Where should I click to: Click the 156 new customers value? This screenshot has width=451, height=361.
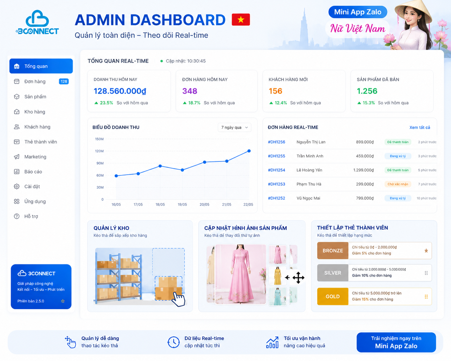[275, 91]
